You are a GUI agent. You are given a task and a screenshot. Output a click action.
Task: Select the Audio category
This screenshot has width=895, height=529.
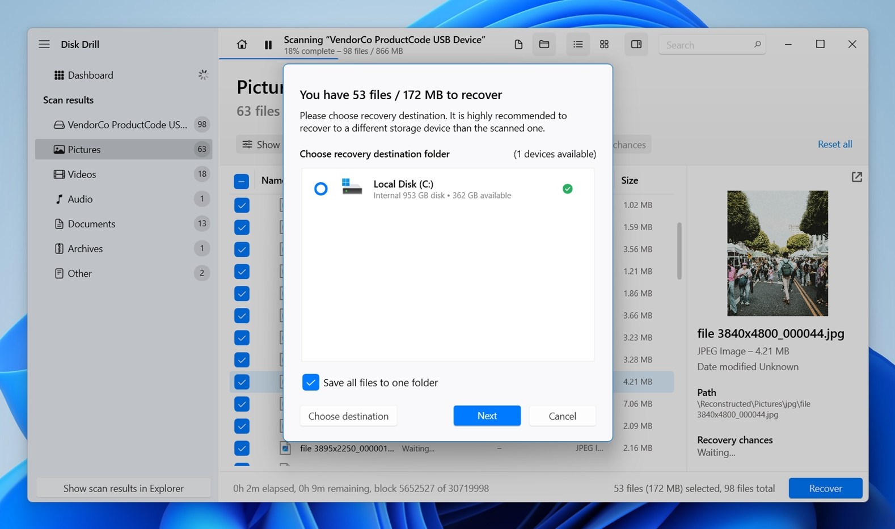pyautogui.click(x=124, y=199)
